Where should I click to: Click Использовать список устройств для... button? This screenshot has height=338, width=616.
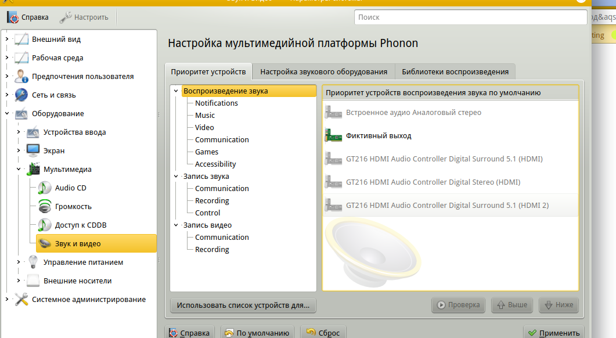click(243, 305)
